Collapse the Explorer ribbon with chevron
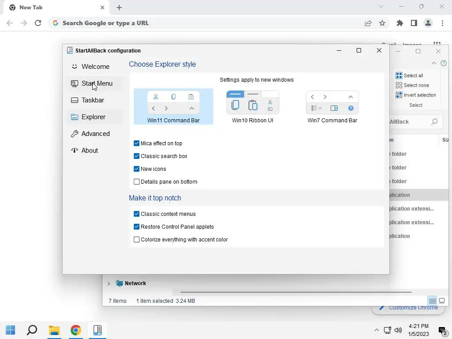This screenshot has width=452, height=339. coord(433,63)
